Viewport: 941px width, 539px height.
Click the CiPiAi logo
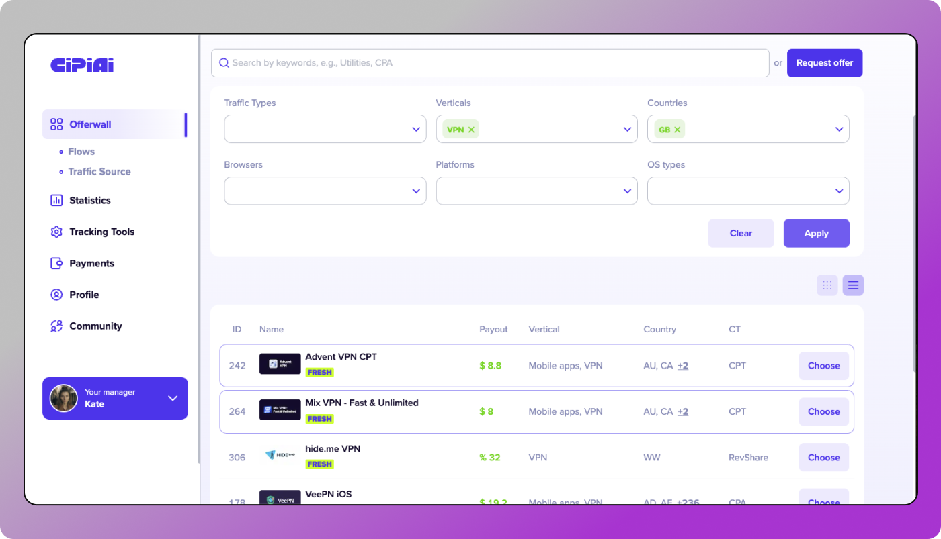click(x=82, y=65)
